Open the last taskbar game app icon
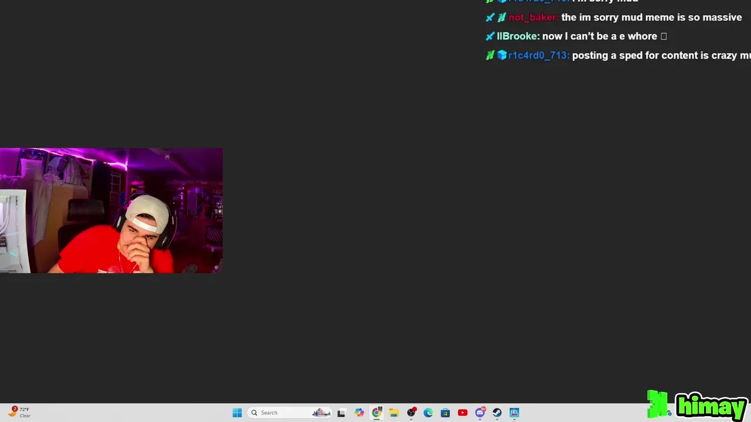 click(515, 413)
